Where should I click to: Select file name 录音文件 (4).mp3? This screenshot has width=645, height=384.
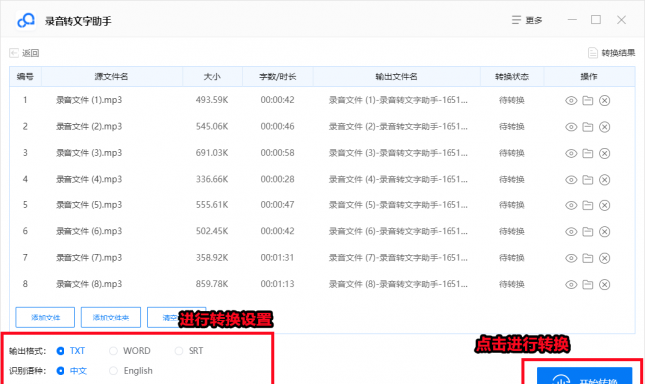coord(89,179)
